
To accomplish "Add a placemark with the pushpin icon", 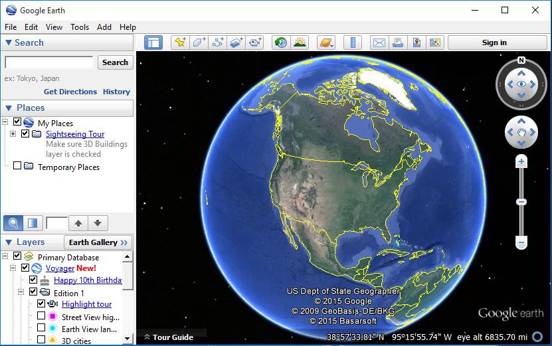I will tap(181, 43).
